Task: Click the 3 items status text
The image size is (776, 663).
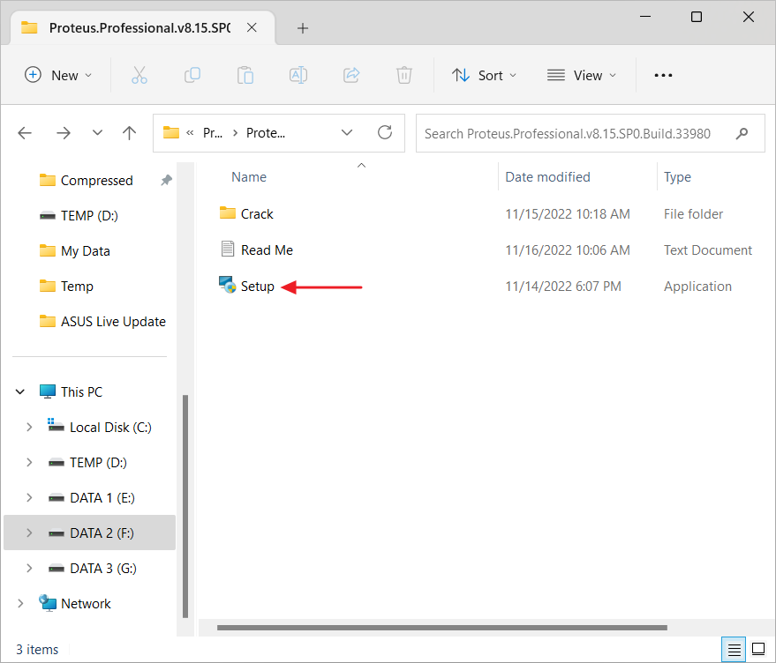Action: point(37,649)
